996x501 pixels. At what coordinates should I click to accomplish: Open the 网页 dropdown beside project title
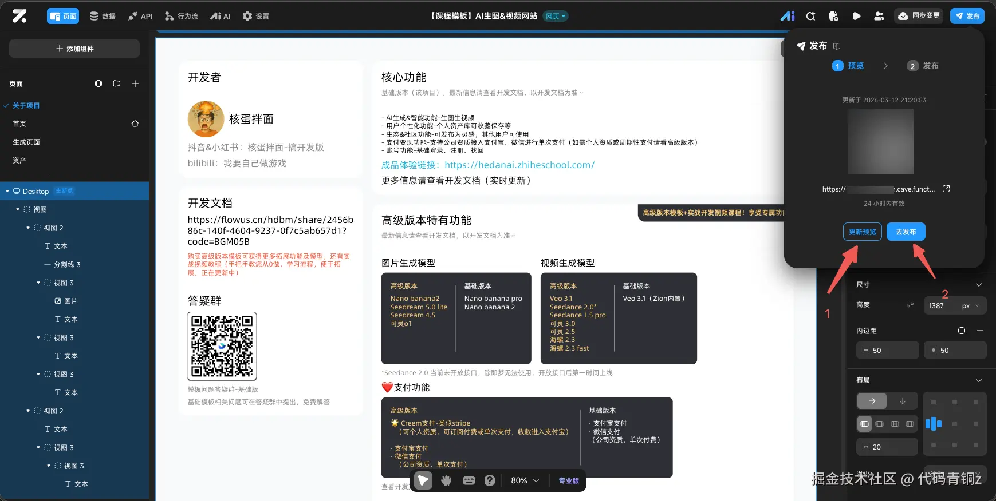[556, 16]
